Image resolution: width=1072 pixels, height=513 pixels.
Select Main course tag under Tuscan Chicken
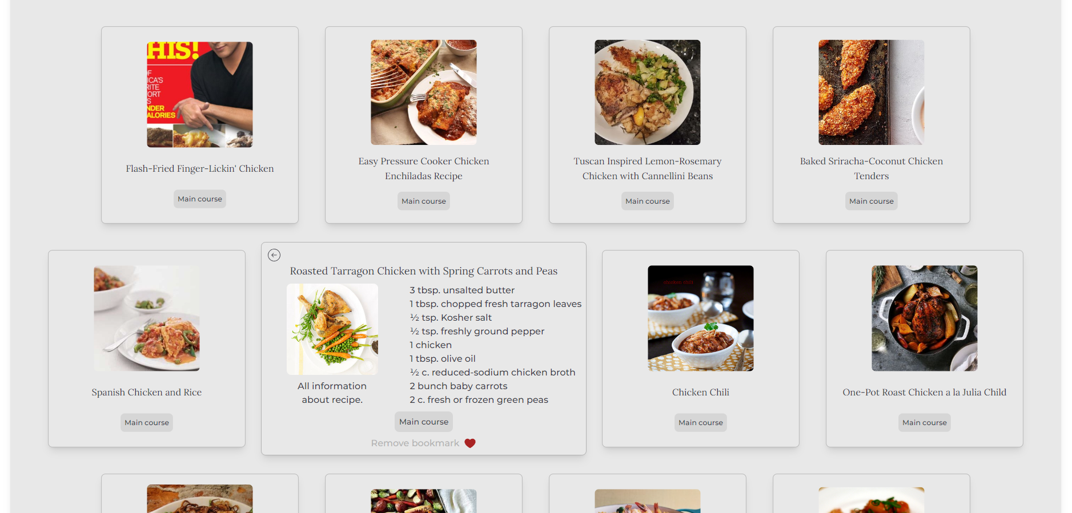click(x=648, y=201)
